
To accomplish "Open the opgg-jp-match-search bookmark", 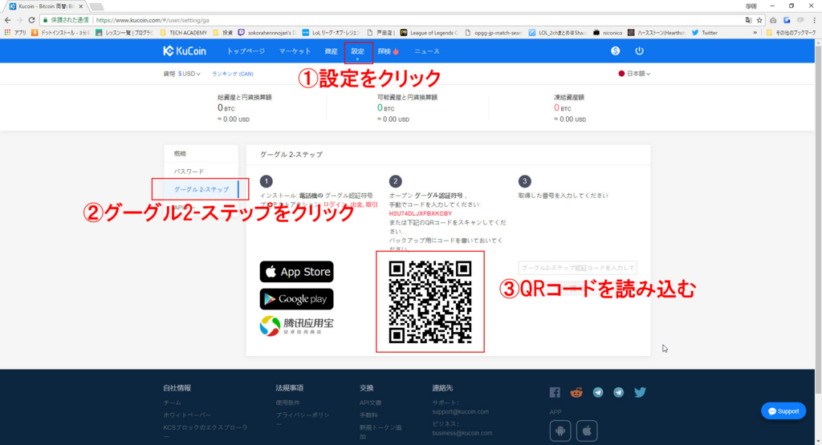I will [494, 32].
